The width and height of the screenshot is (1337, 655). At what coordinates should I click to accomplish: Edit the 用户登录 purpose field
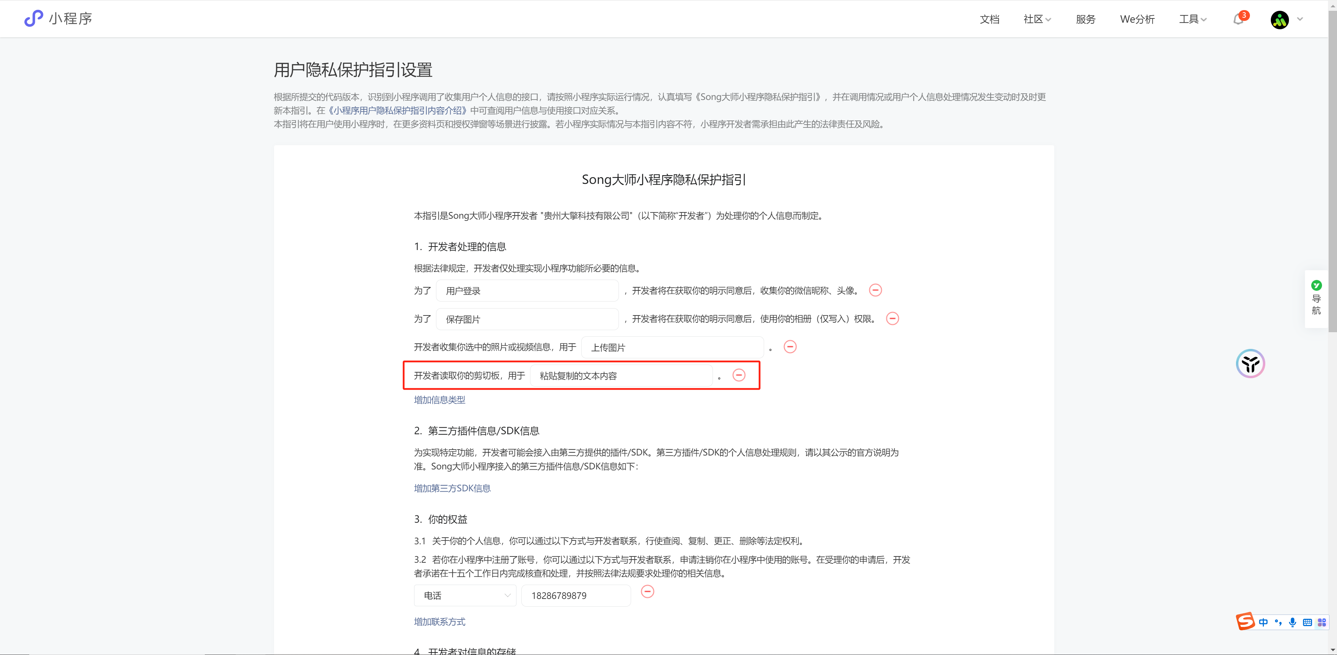527,291
